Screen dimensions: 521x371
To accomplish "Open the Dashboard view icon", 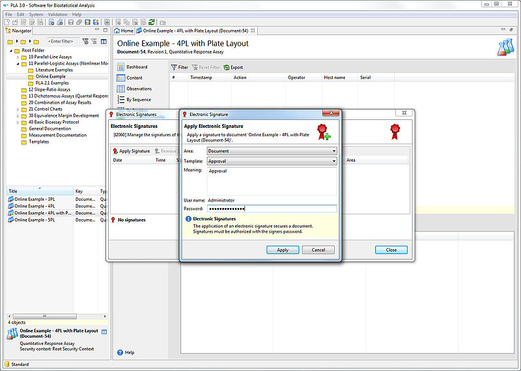I will pyautogui.click(x=120, y=67).
